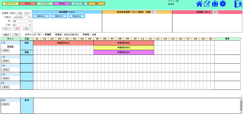Open the 班 dropdown showing A班

21,21
